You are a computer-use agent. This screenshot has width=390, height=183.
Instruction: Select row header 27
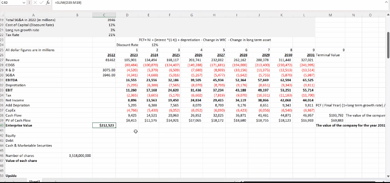[2, 60]
